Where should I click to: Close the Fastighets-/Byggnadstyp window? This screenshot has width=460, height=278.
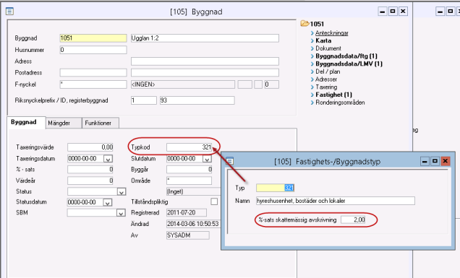[x=445, y=161]
